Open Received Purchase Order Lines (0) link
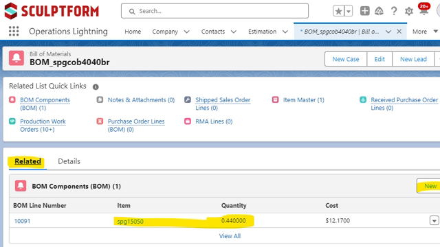Viewport: 440px width, 247px height. tap(404, 104)
